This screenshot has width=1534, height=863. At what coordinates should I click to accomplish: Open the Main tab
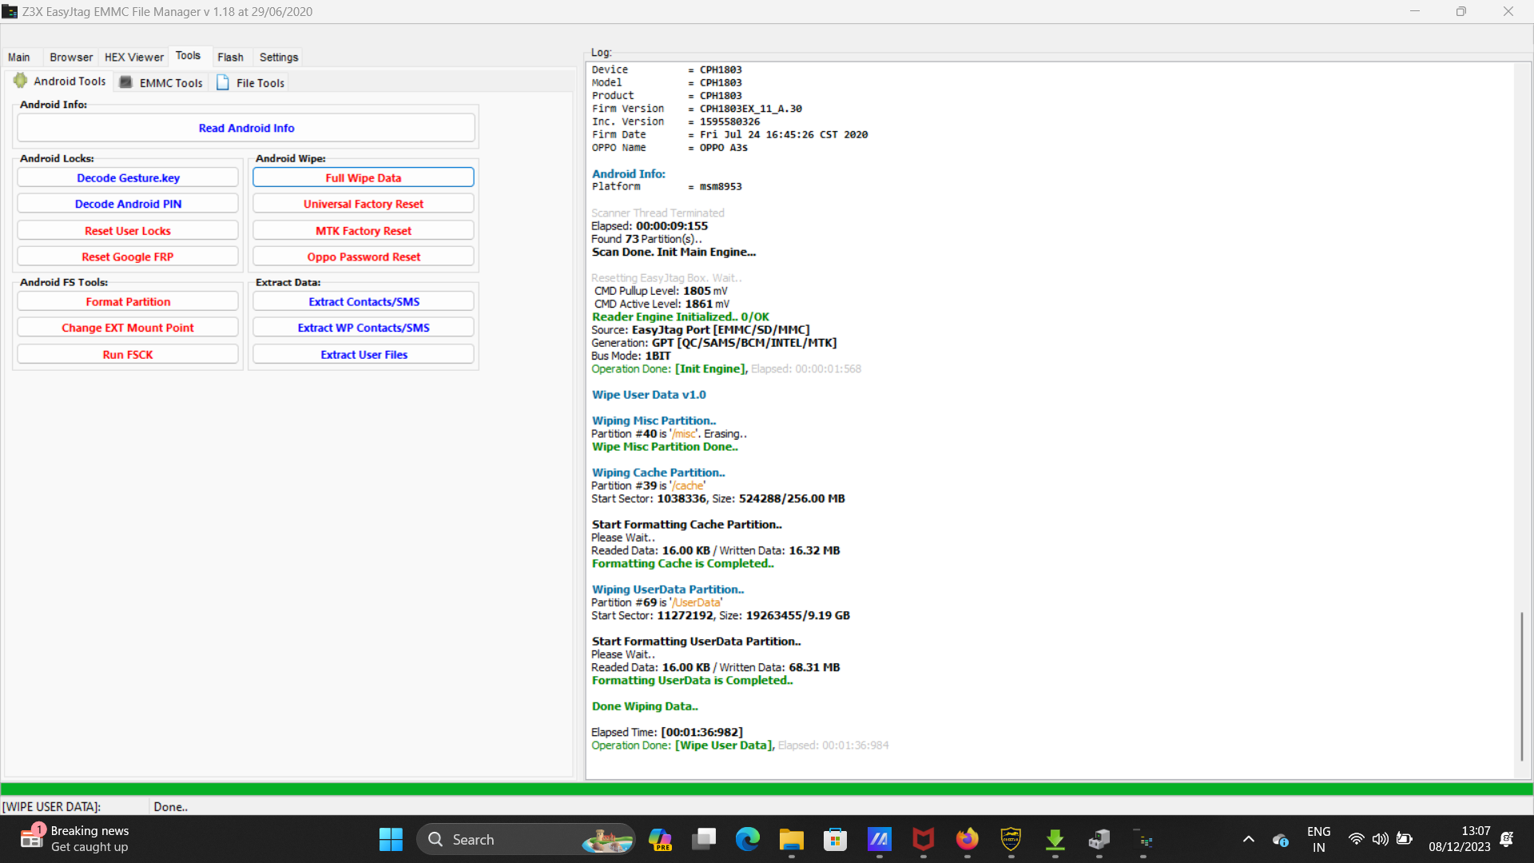(19, 58)
